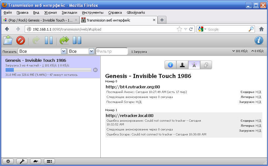Click the 1 Загрузка count label
Image resolution: width=268 pixels, height=166 pixels.
point(139,52)
